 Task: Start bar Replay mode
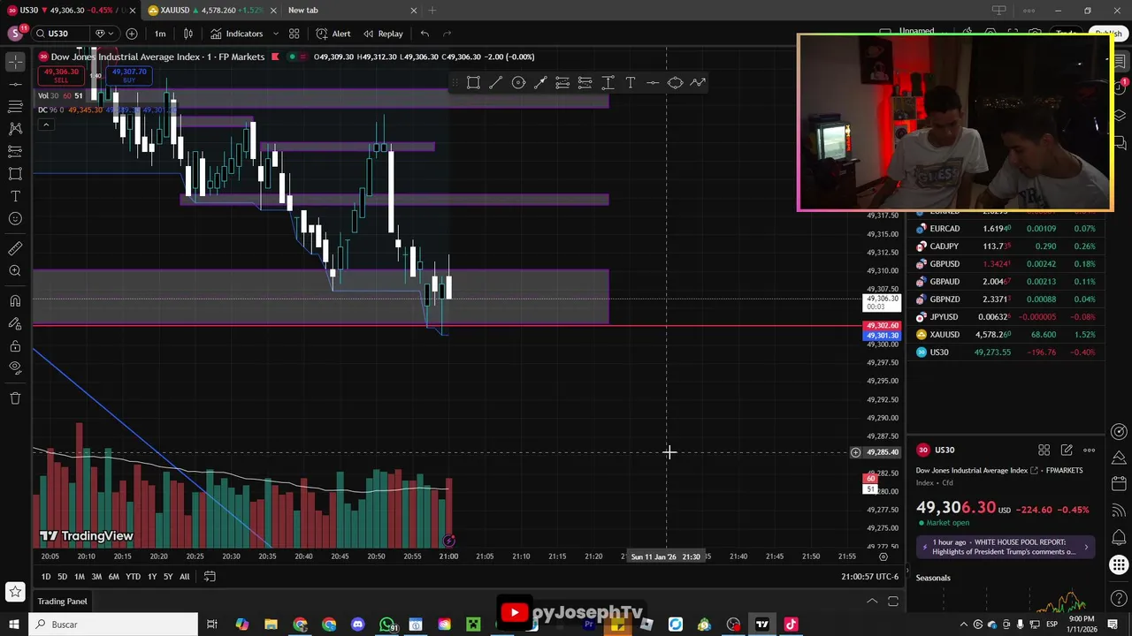click(382, 34)
